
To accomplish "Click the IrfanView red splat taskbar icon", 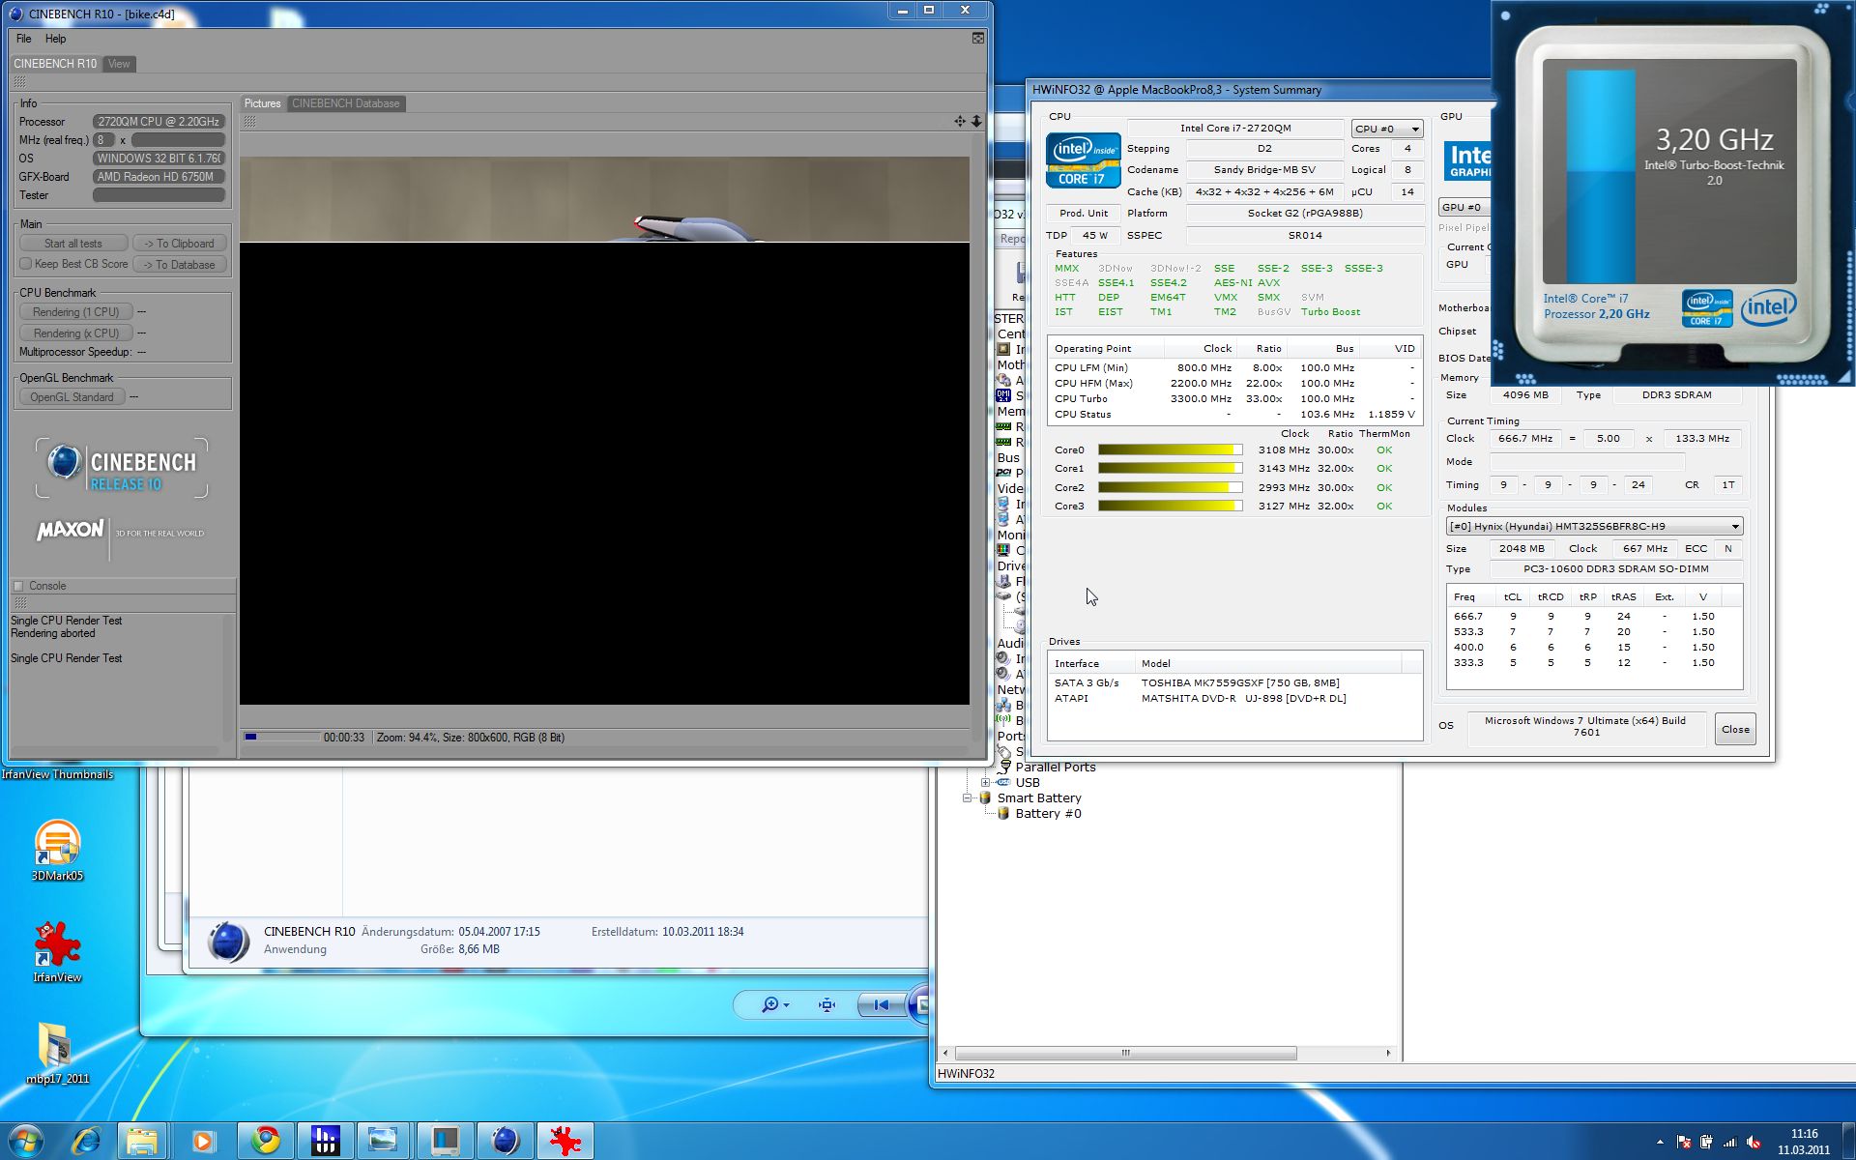I will coord(565,1141).
